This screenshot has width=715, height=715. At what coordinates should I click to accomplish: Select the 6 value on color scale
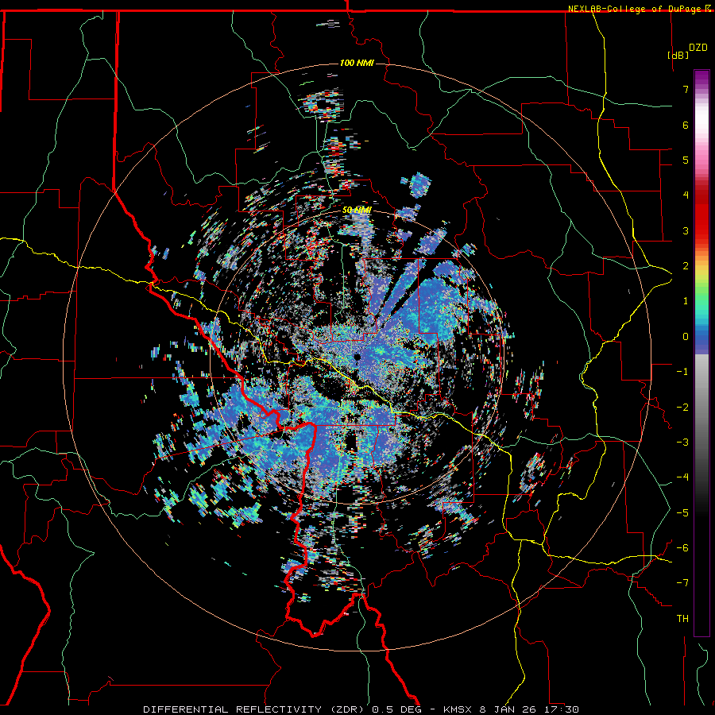[x=686, y=125]
